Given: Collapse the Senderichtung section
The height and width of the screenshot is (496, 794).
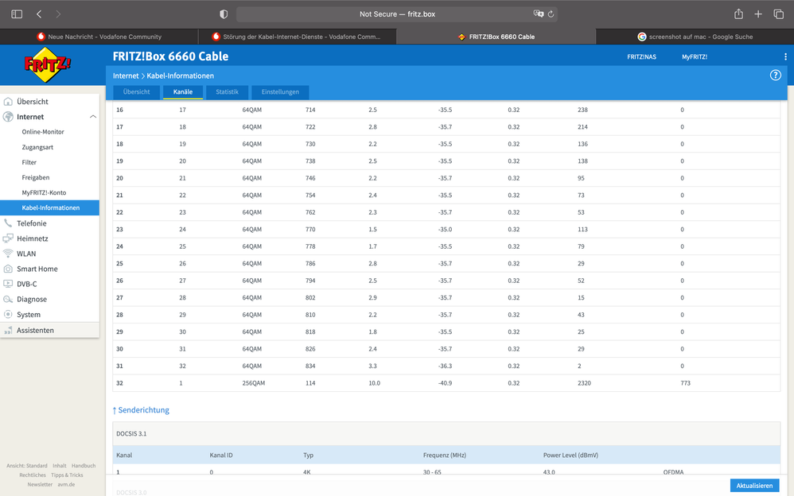Looking at the screenshot, I should [141, 410].
